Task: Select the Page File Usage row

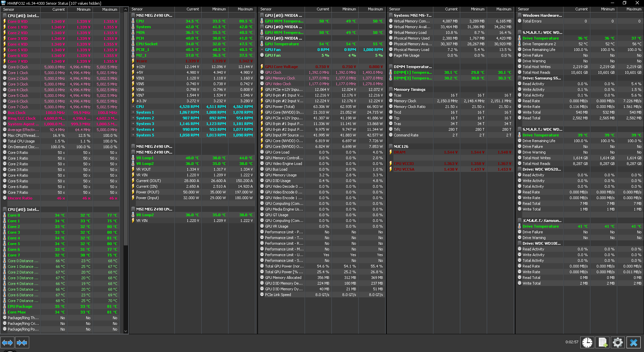Action: coord(450,55)
